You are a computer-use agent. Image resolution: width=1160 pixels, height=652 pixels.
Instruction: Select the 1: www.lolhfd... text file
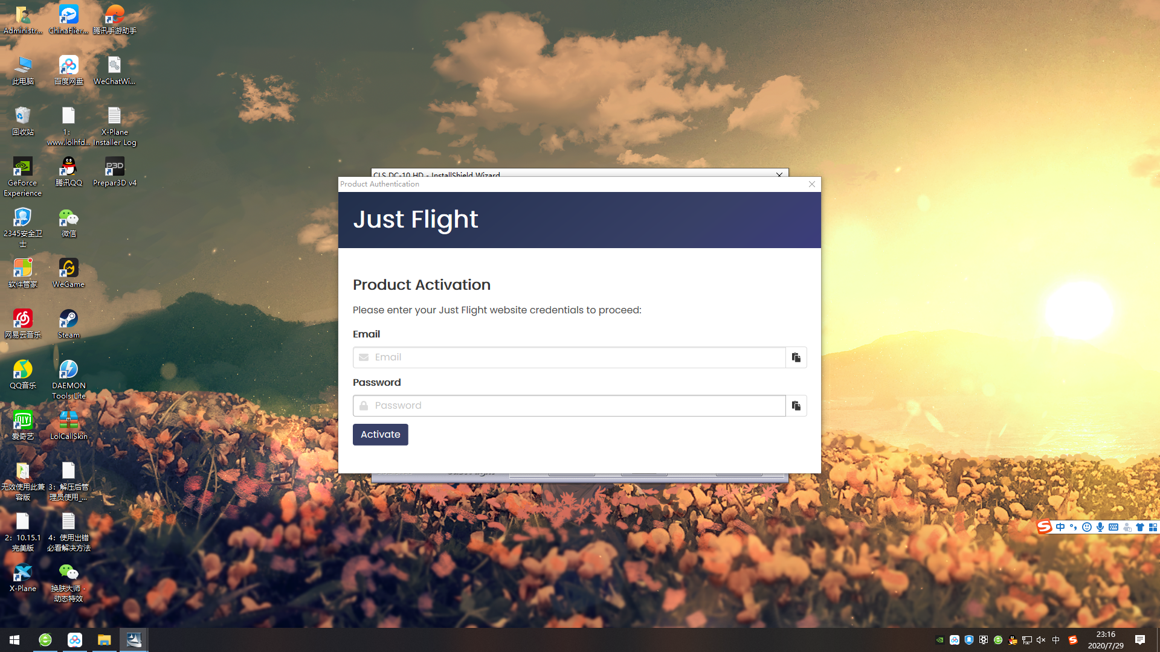[69, 126]
